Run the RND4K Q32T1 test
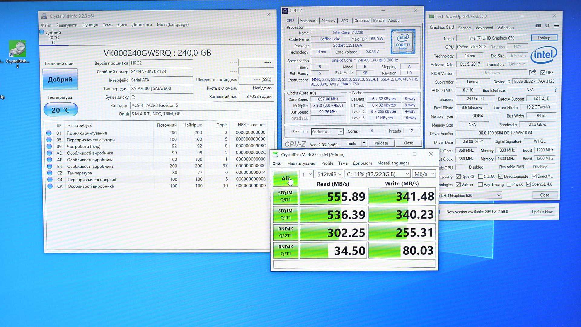 (285, 232)
